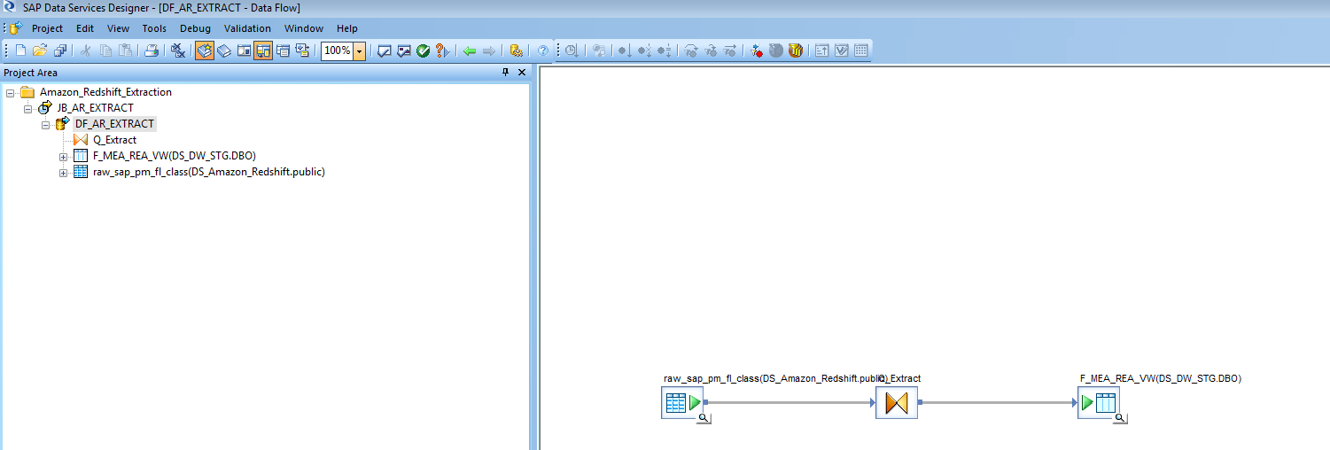Viewport: 1330px width, 450px height.
Task: Open the zoom percentage dropdown
Action: point(359,51)
